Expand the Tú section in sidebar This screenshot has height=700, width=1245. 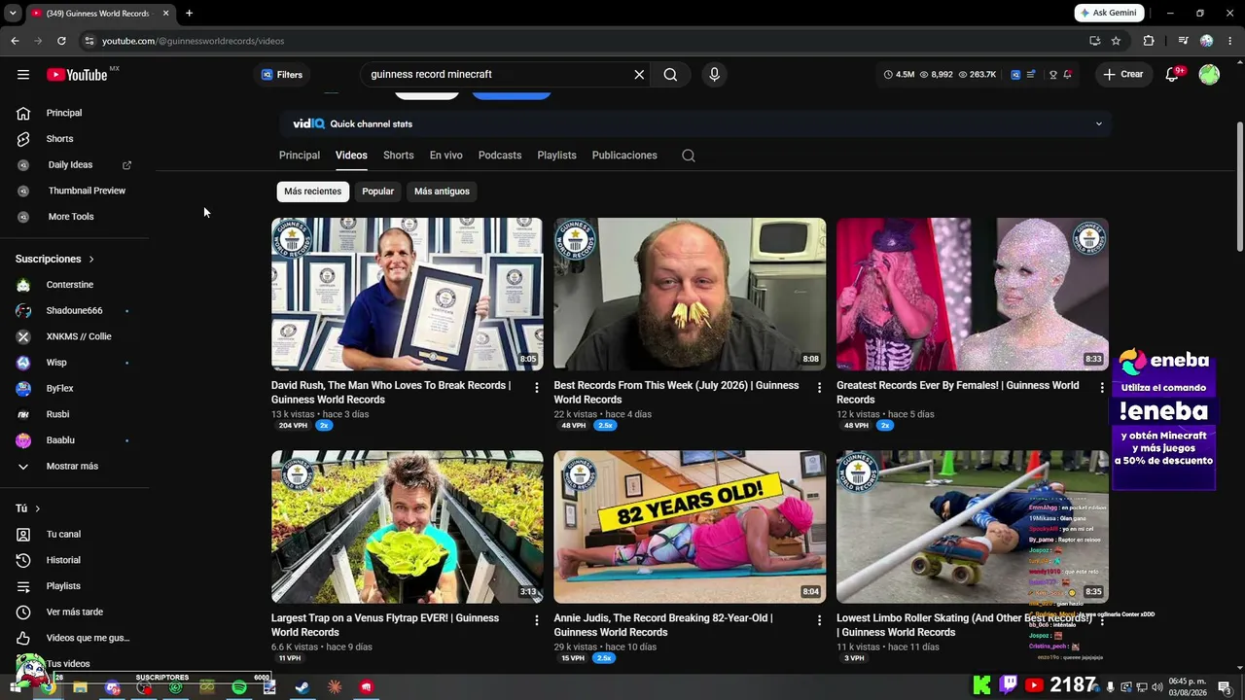pos(28,508)
